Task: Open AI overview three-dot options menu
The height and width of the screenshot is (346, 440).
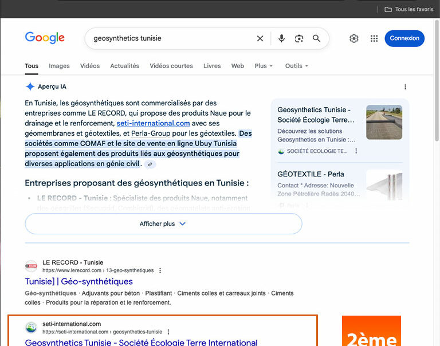Action: [x=405, y=87]
